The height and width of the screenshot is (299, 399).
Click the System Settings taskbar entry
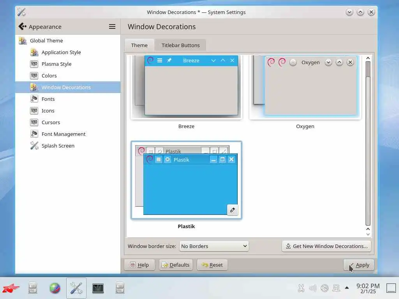coord(76,288)
